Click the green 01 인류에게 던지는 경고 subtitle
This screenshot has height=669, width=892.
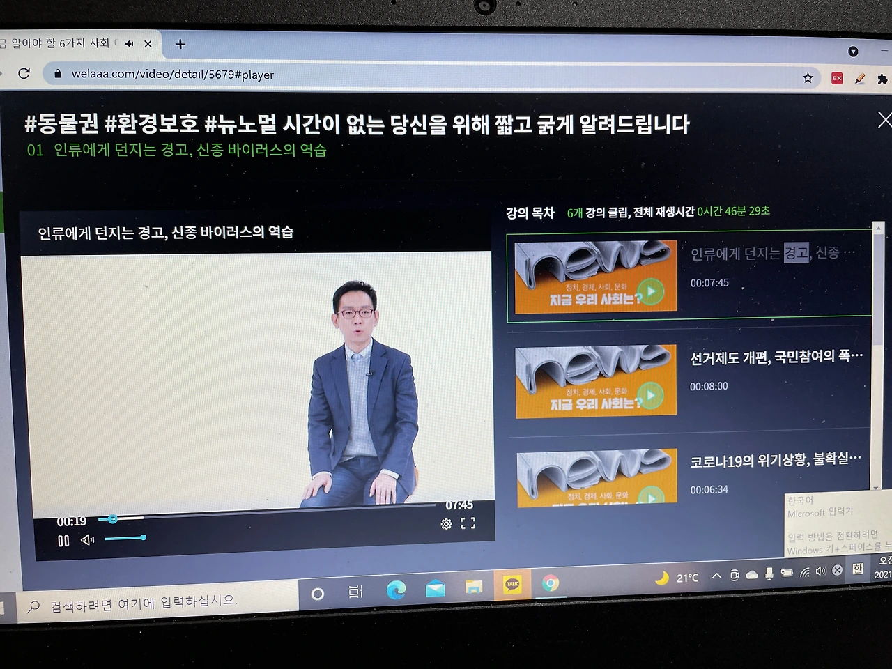(x=176, y=150)
